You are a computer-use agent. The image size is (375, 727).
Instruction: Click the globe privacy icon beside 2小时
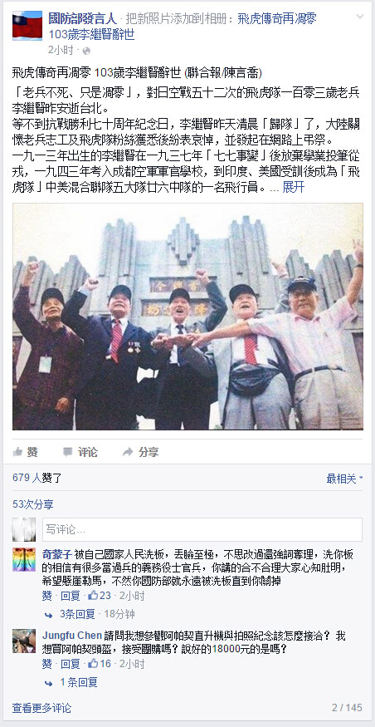click(86, 51)
